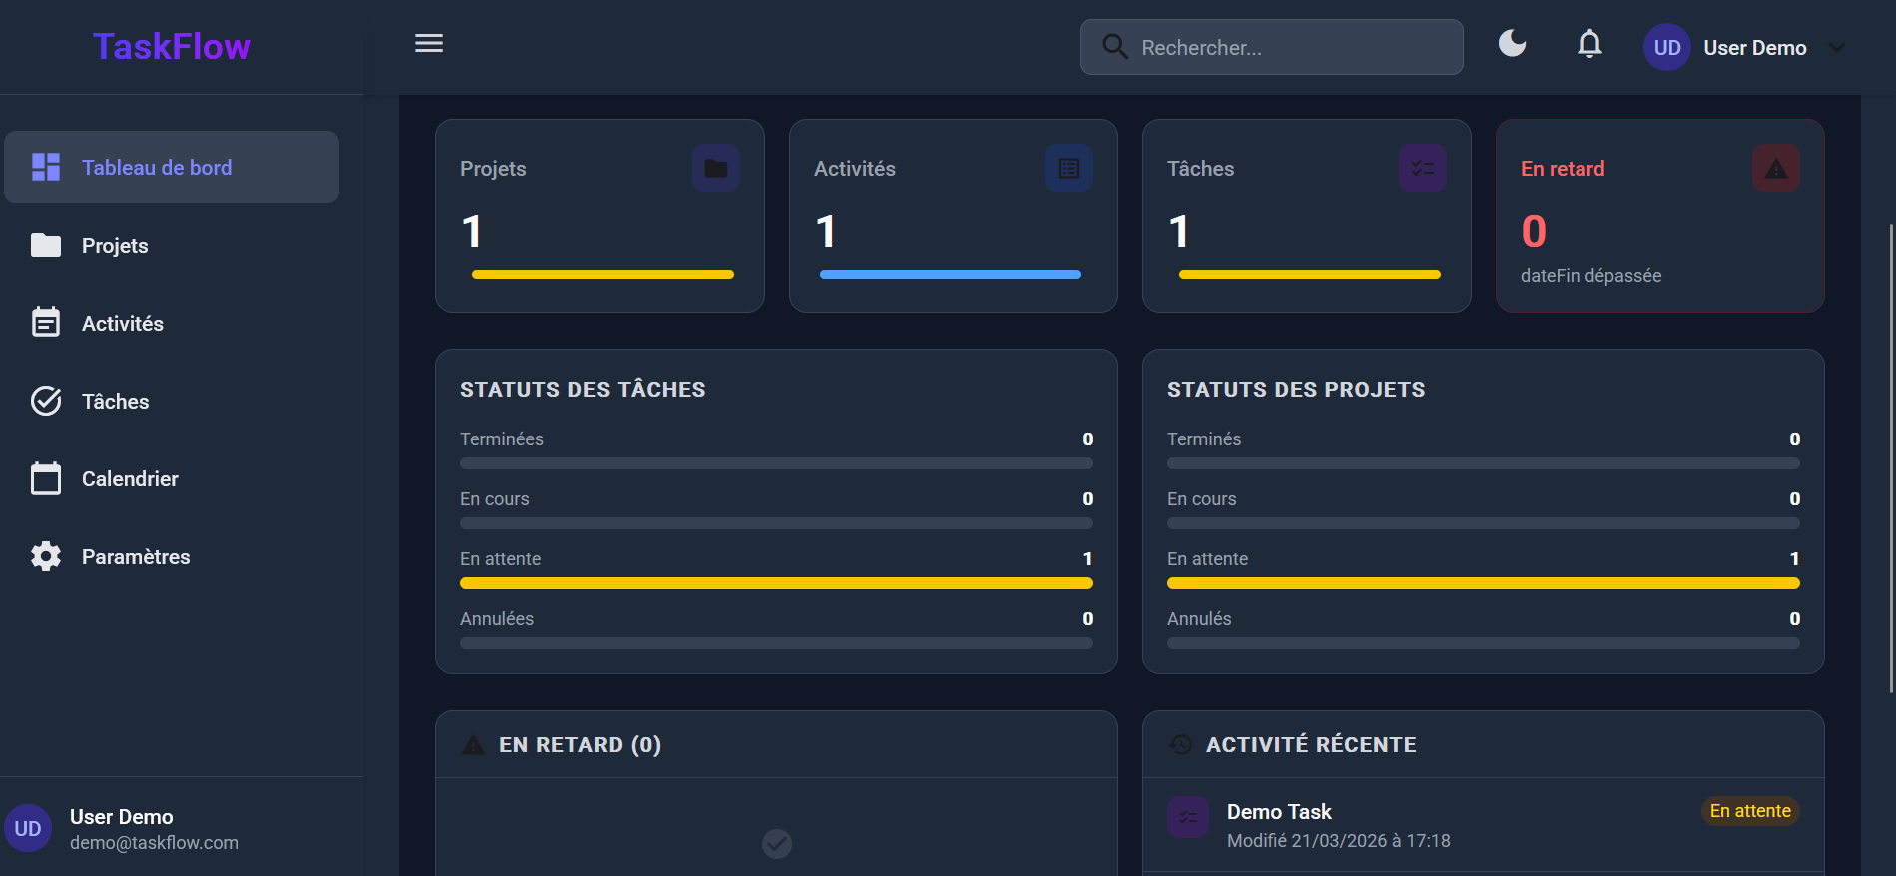Click the UD avatar in top bar

[1666, 48]
